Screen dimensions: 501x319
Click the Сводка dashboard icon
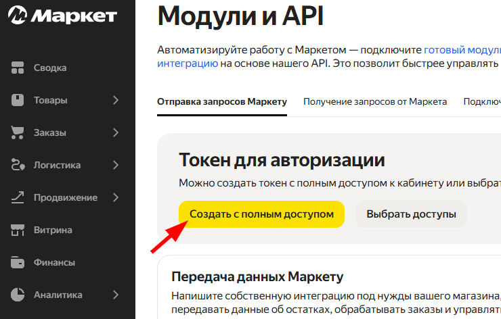tap(18, 68)
